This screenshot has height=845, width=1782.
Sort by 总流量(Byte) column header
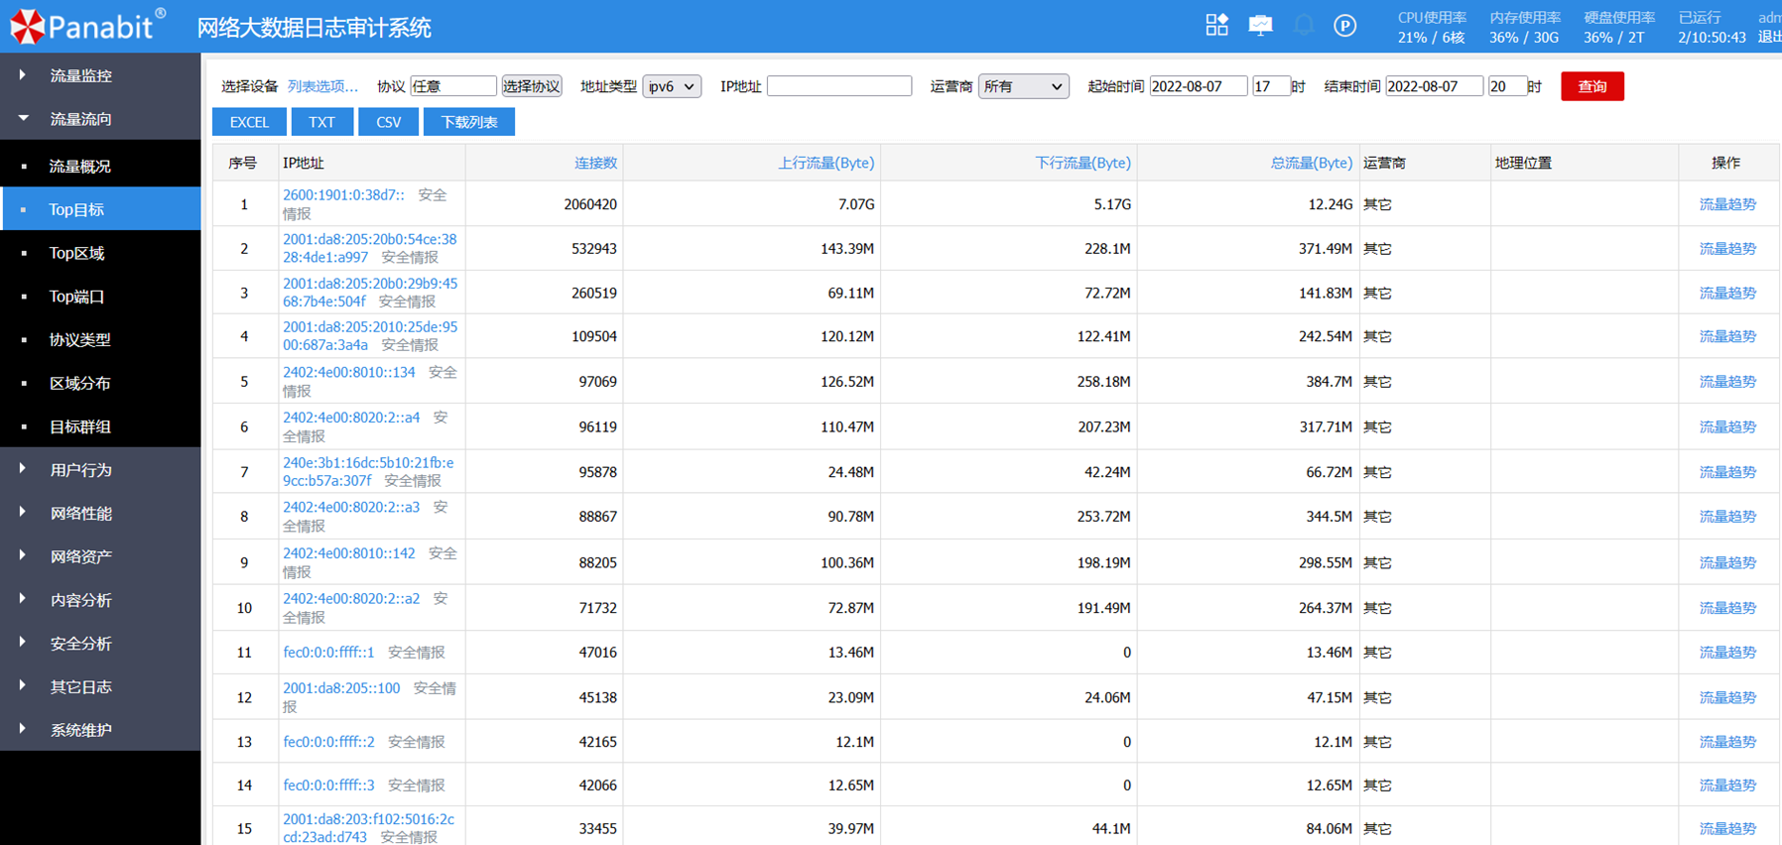1311,163
